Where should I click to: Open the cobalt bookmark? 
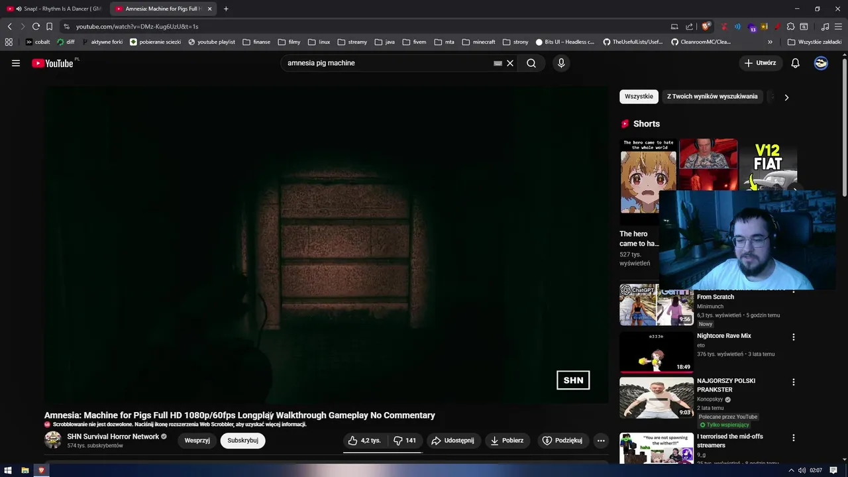38,42
